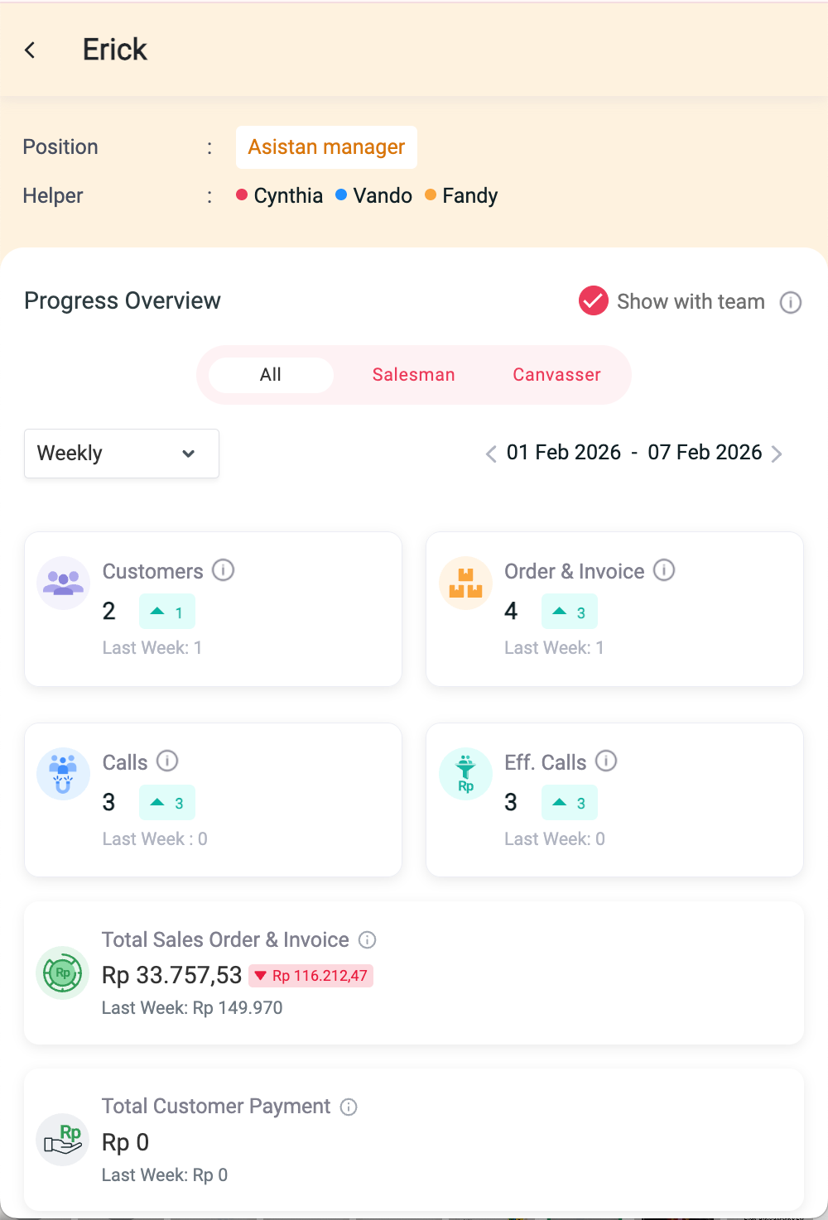Viewport: 828px width, 1220px height.
Task: Open the Weekly period dropdown
Action: (x=122, y=454)
